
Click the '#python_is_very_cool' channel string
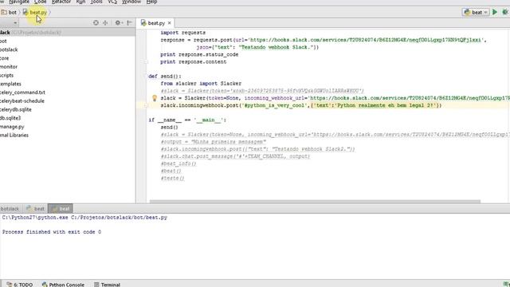coord(275,105)
